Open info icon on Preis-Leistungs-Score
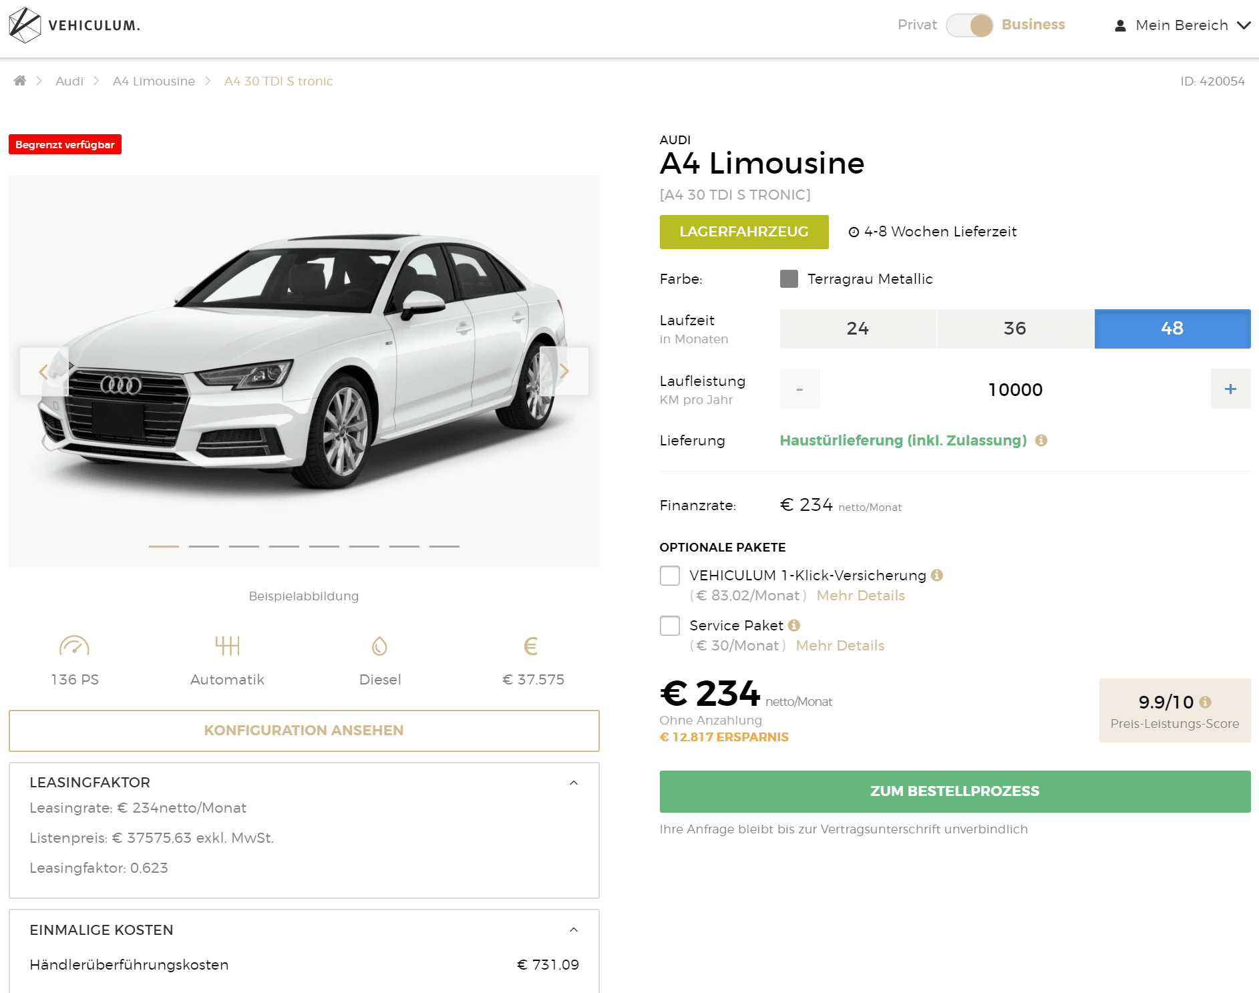 click(x=1205, y=702)
